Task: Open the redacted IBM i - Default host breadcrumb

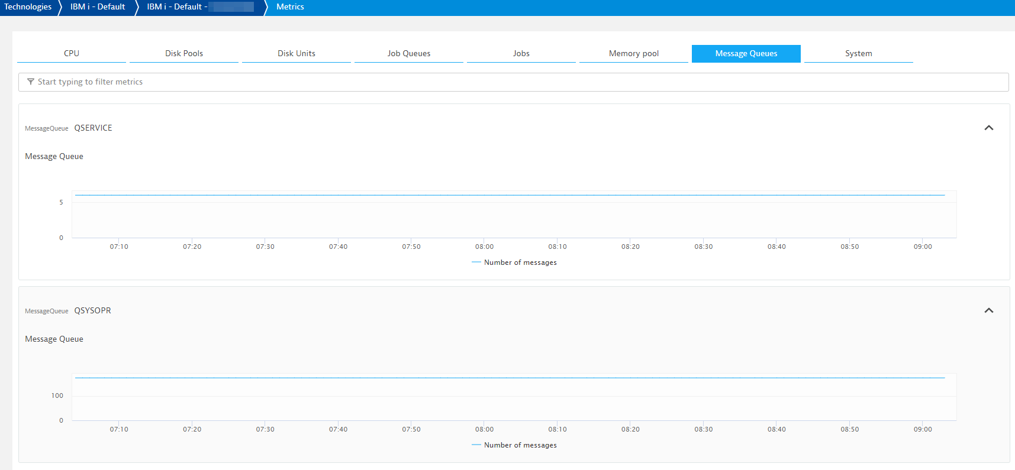Action: point(201,7)
